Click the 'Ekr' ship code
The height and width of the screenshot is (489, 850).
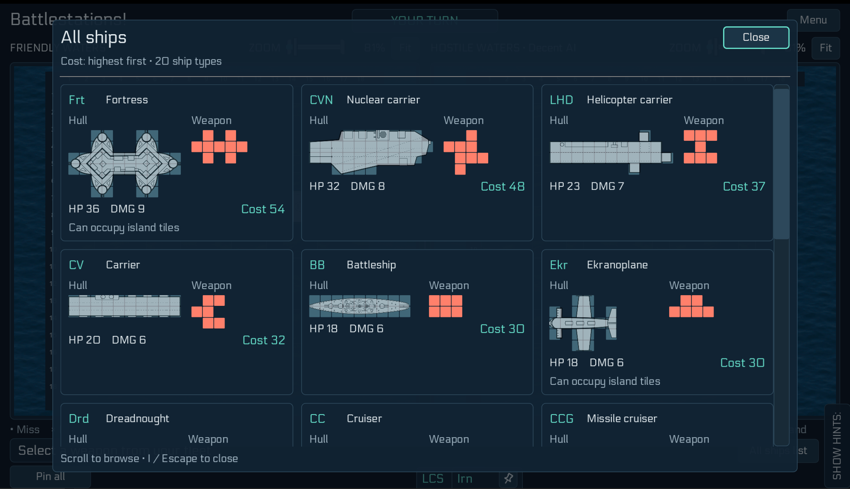[559, 265]
